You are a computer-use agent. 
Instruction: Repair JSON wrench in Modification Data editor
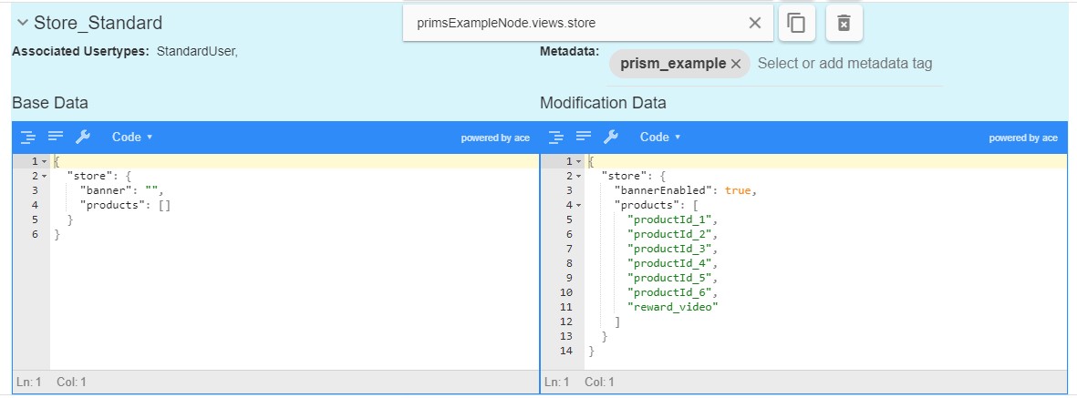pyautogui.click(x=611, y=137)
